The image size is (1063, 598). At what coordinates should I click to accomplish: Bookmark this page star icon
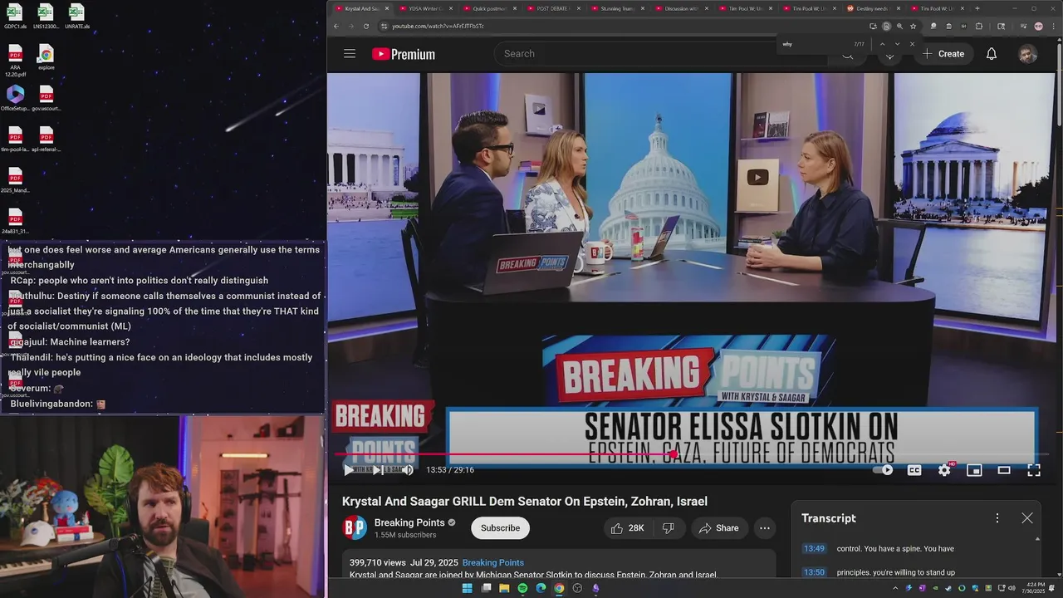(x=913, y=26)
